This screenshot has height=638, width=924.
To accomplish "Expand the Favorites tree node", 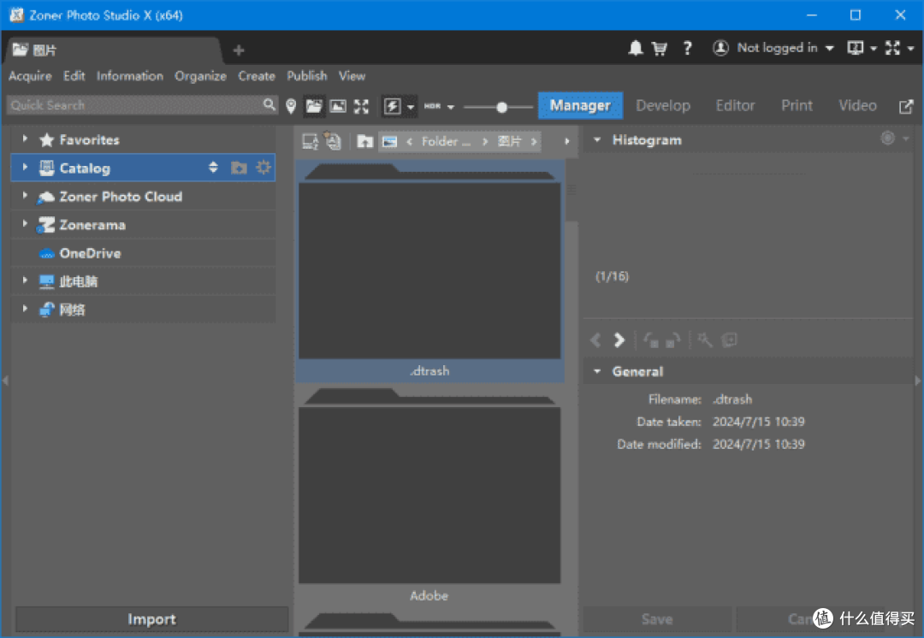I will [x=25, y=139].
